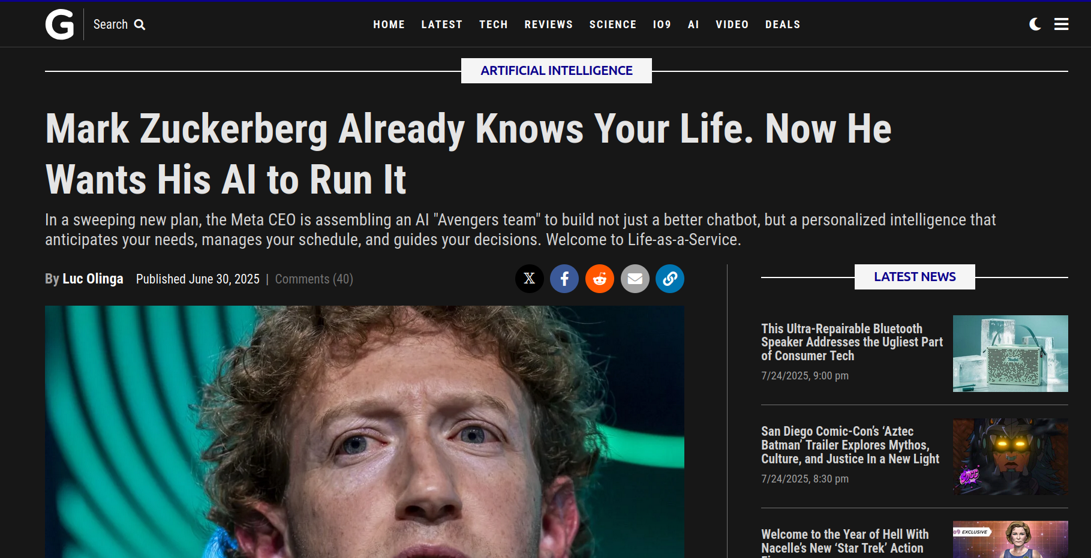Image resolution: width=1091 pixels, height=558 pixels.
Task: Open author Luc Olinga's page
Action: (93, 279)
